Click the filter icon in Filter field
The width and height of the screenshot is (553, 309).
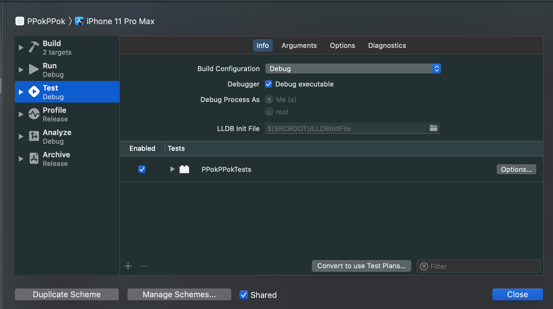(424, 266)
